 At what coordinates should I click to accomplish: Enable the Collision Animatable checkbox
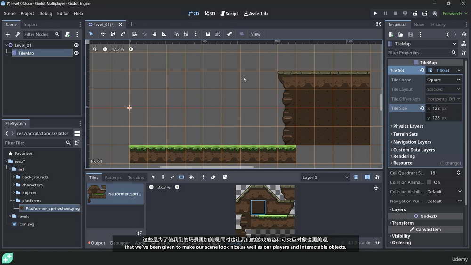429,182
